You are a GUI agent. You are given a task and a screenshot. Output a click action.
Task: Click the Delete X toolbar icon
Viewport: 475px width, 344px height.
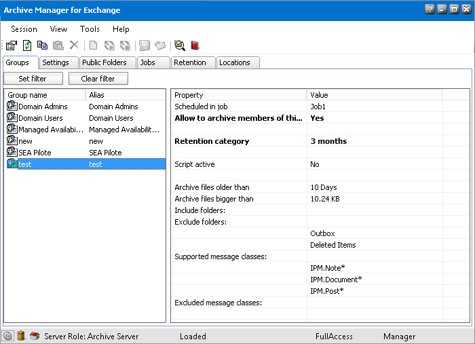pos(74,45)
